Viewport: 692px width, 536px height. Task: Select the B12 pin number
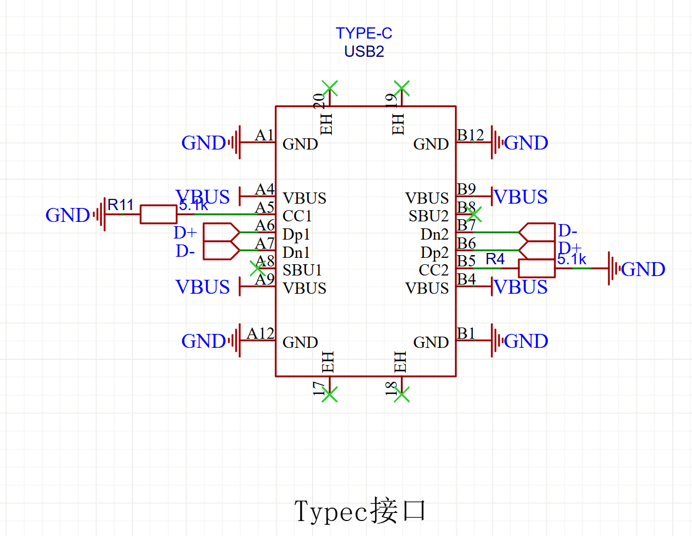[x=471, y=135]
